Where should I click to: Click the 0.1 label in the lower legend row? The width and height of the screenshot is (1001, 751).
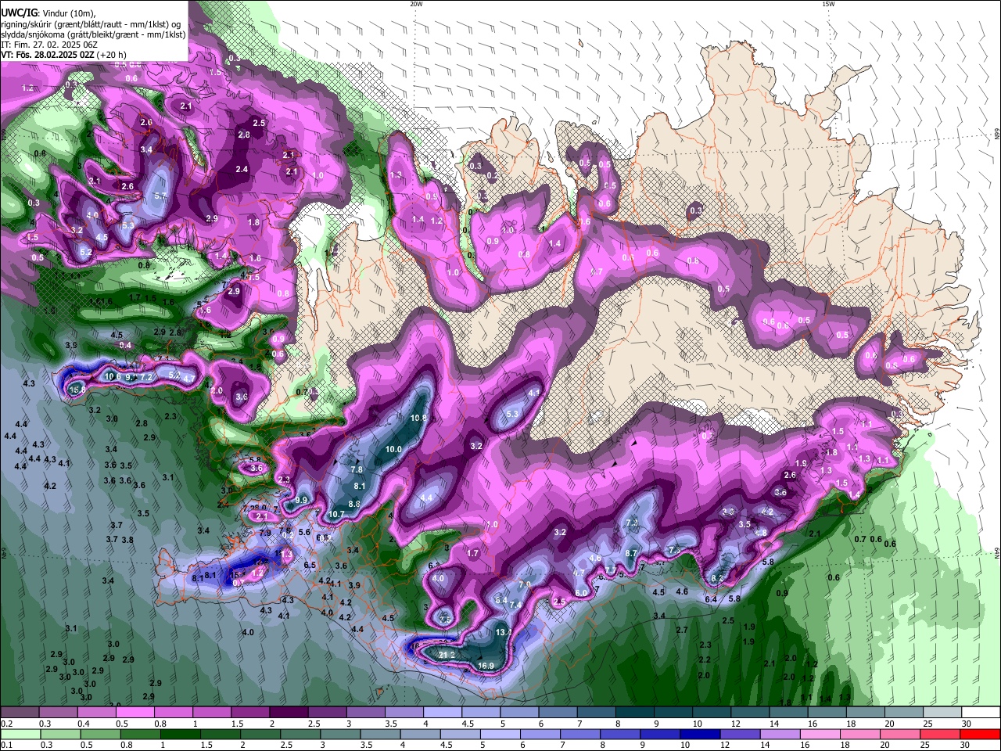(6, 746)
